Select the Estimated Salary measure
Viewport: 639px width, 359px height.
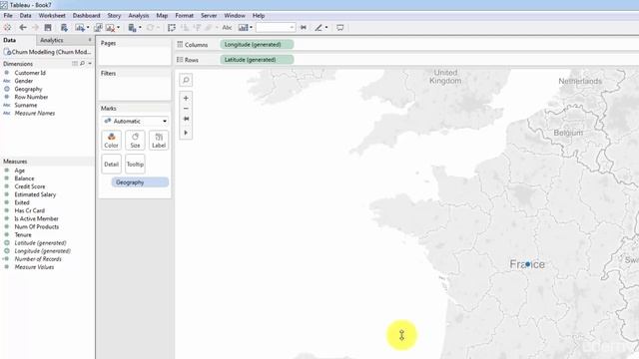point(35,194)
